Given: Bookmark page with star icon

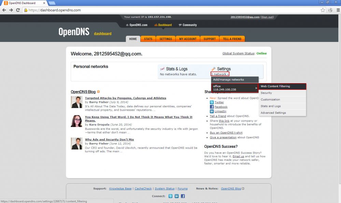Looking at the screenshot, I should (x=323, y=10).
